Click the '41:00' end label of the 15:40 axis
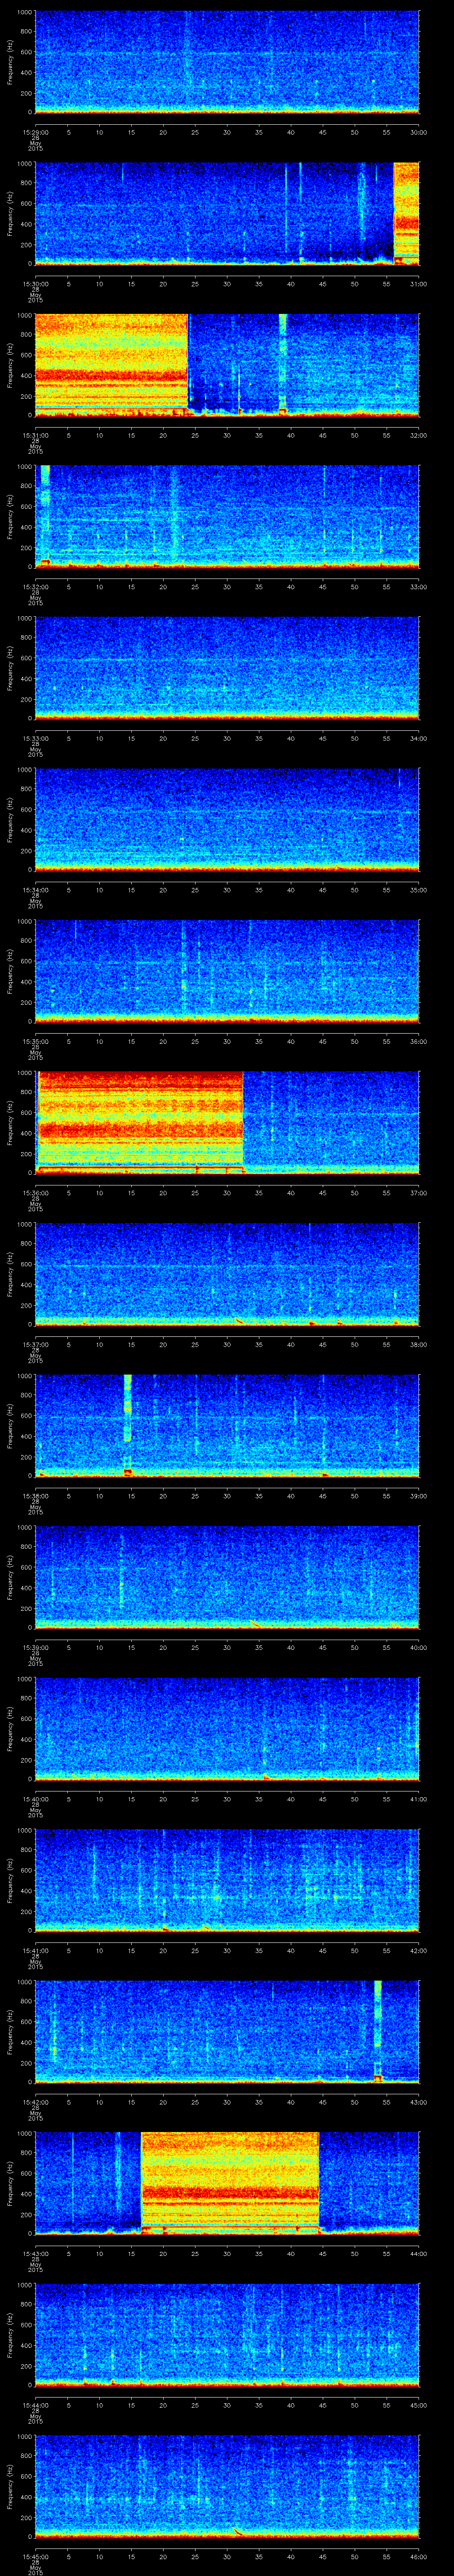Viewport: 454px width, 2576px height. 419,1799
